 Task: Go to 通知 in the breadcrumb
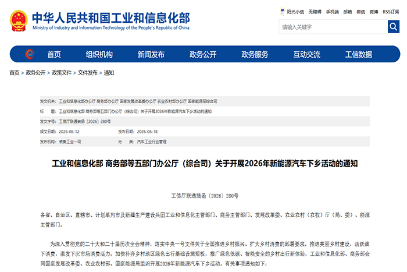pos(109,73)
